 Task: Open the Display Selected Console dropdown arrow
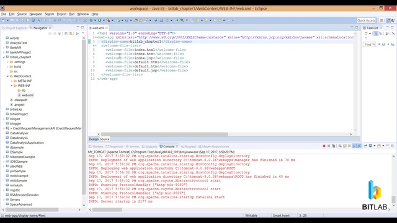coord(374,146)
